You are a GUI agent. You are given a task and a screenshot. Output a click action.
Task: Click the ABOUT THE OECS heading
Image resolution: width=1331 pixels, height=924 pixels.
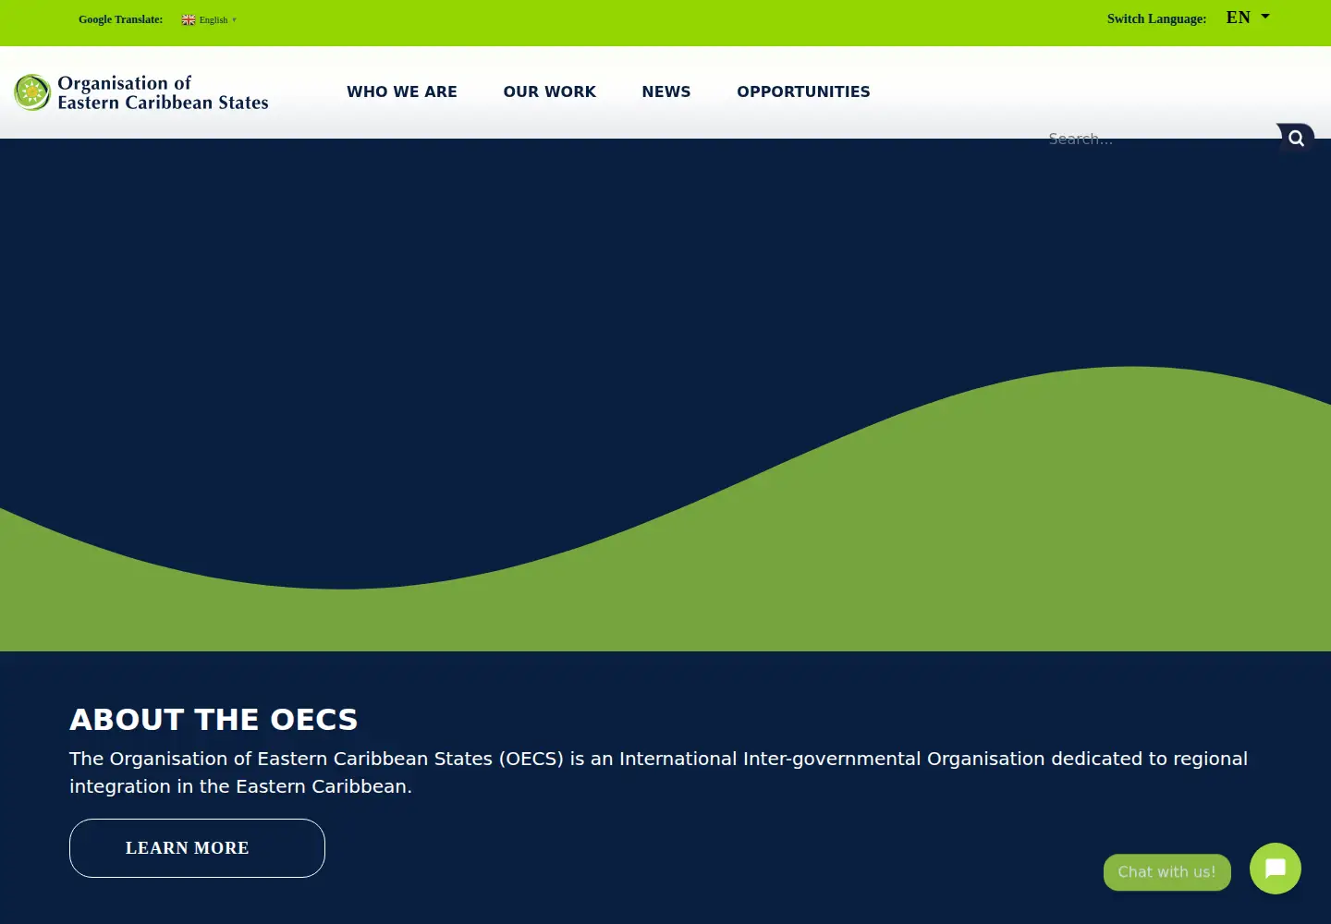click(x=214, y=719)
